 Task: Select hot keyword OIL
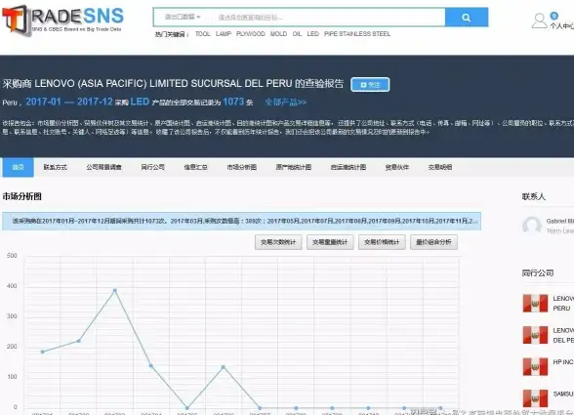[297, 34]
